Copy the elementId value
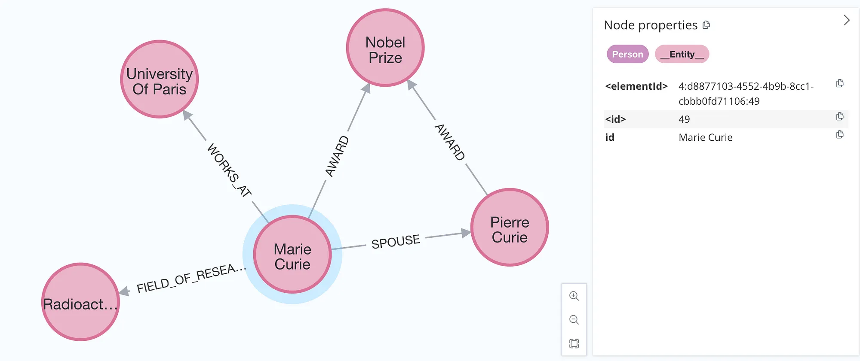860x361 pixels. [840, 83]
